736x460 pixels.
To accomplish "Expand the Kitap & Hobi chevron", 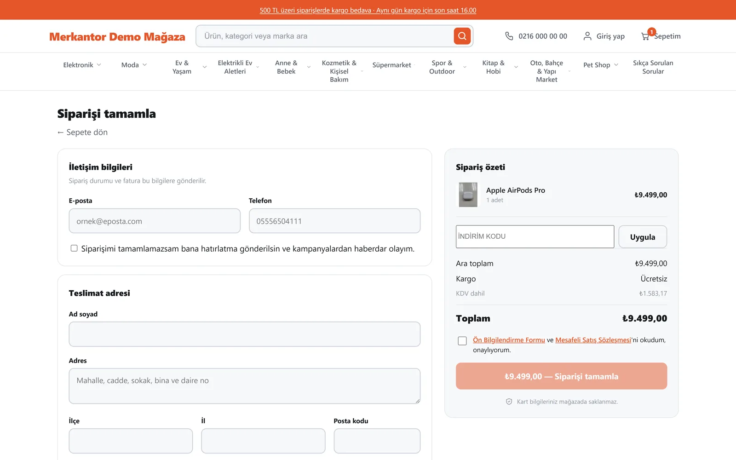I will [516, 67].
